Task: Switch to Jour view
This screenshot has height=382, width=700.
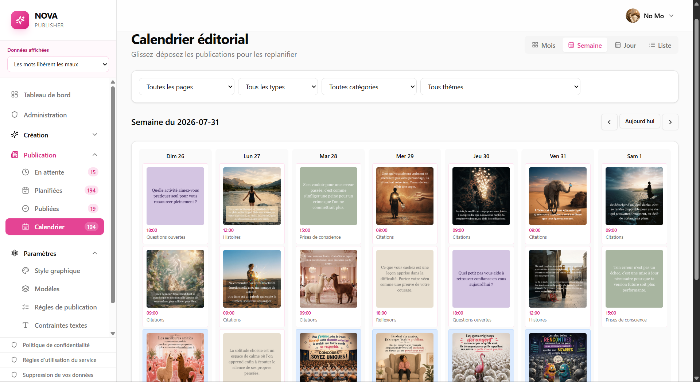Action: coord(626,45)
